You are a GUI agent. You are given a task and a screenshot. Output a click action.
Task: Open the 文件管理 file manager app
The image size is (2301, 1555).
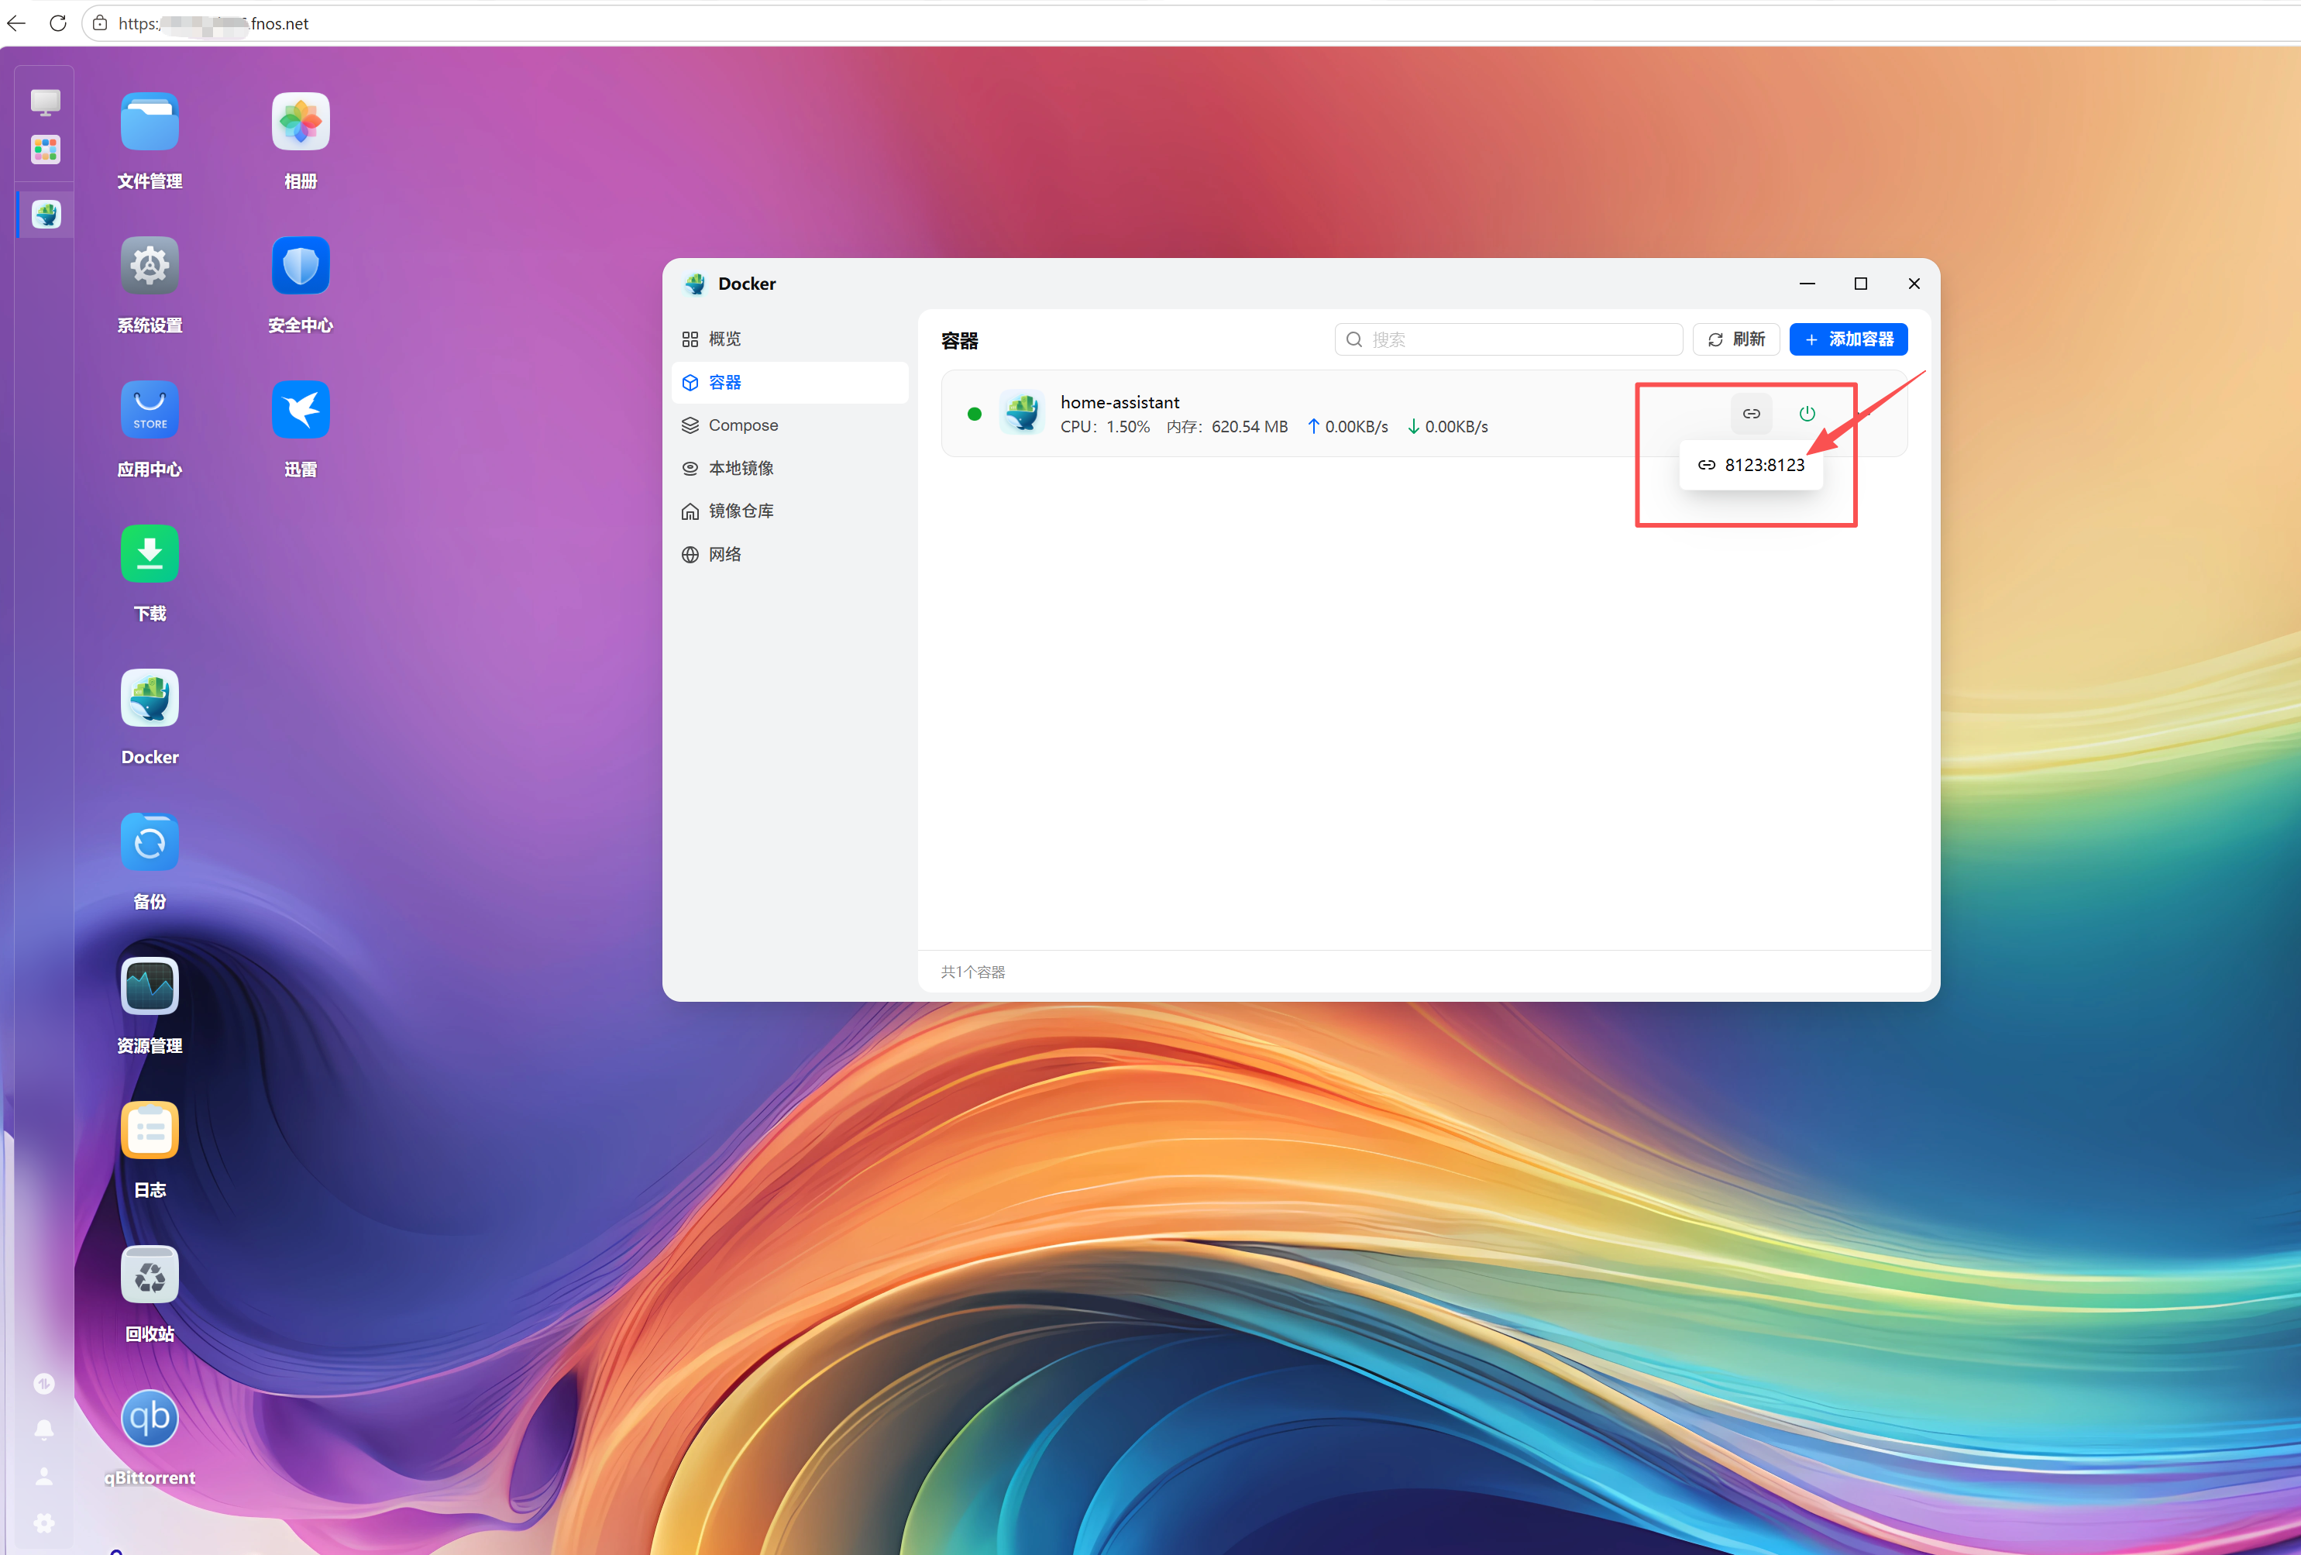[150, 122]
